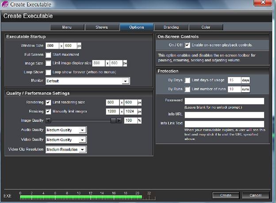Open the Shows tab
This screenshot has width=276, height=203.
pos(102,27)
